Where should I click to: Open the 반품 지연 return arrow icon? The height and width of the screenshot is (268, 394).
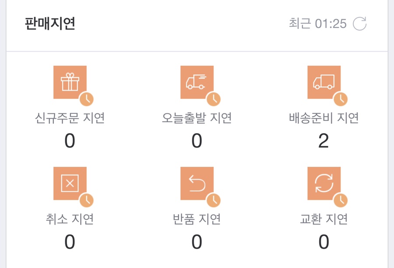197,183
